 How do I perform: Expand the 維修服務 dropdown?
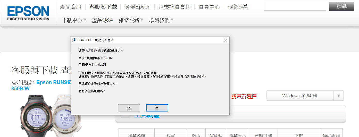tap(131, 20)
